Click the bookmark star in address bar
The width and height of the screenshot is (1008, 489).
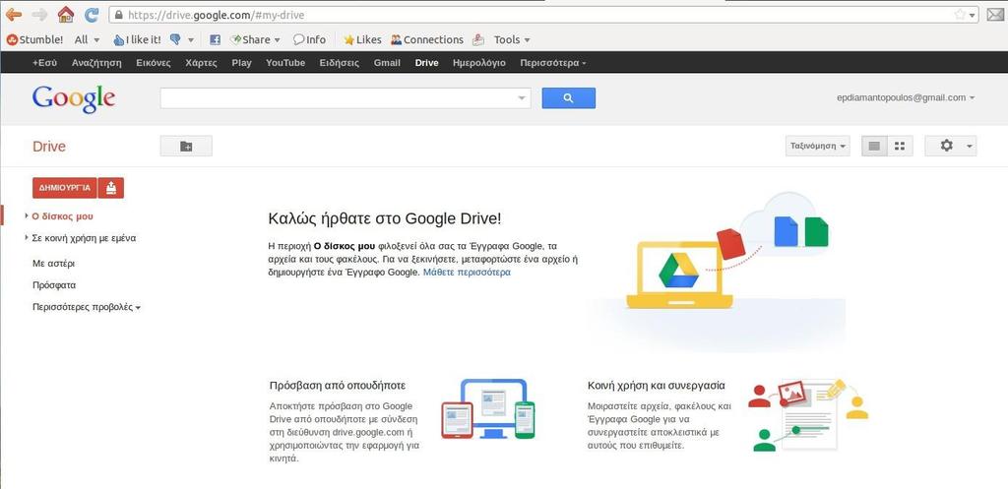click(x=960, y=14)
